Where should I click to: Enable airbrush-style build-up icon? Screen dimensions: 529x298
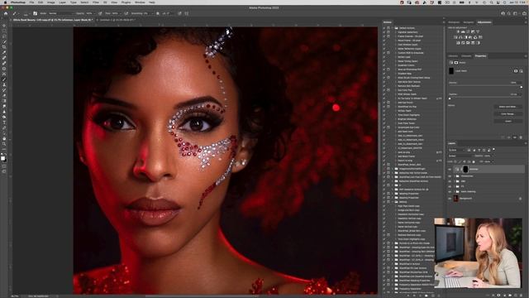pos(126,13)
